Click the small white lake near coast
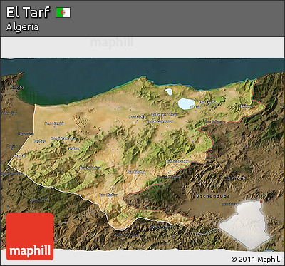 tap(169, 92)
